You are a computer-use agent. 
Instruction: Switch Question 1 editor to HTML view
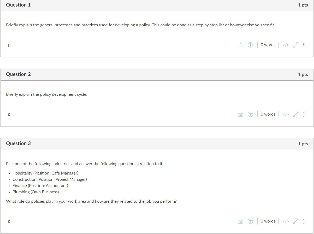pyautogui.click(x=286, y=45)
